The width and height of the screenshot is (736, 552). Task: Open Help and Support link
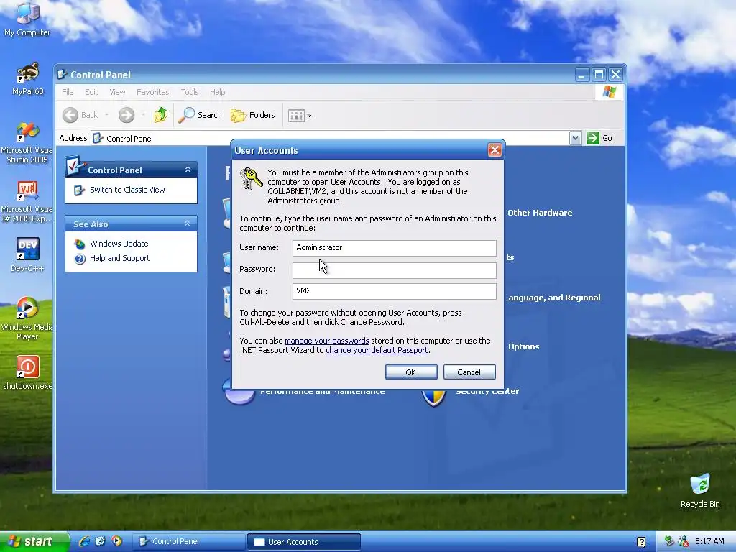pos(120,258)
